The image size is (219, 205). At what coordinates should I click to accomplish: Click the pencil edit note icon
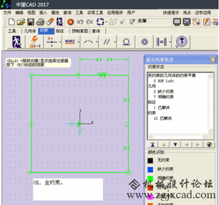207,22
